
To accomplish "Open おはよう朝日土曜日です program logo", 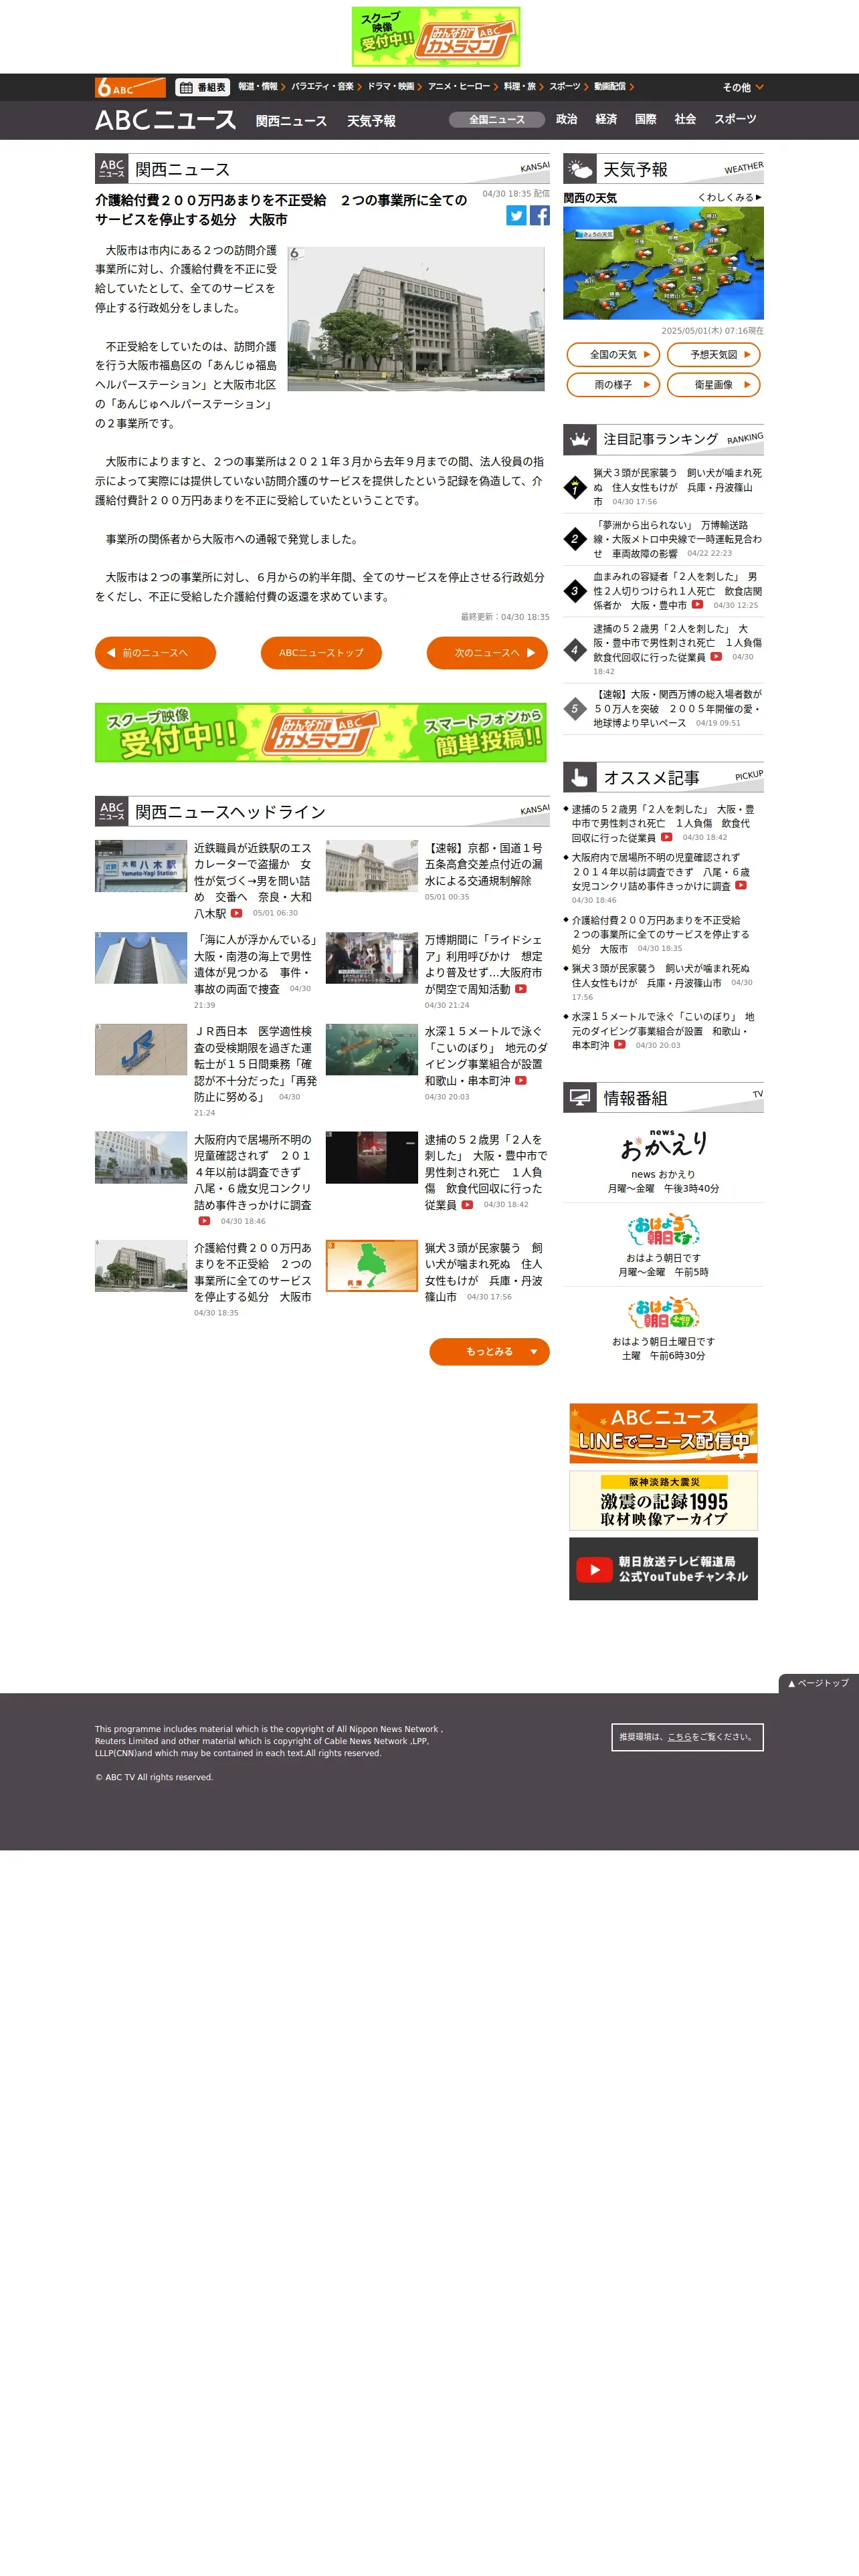I will click(x=663, y=1313).
